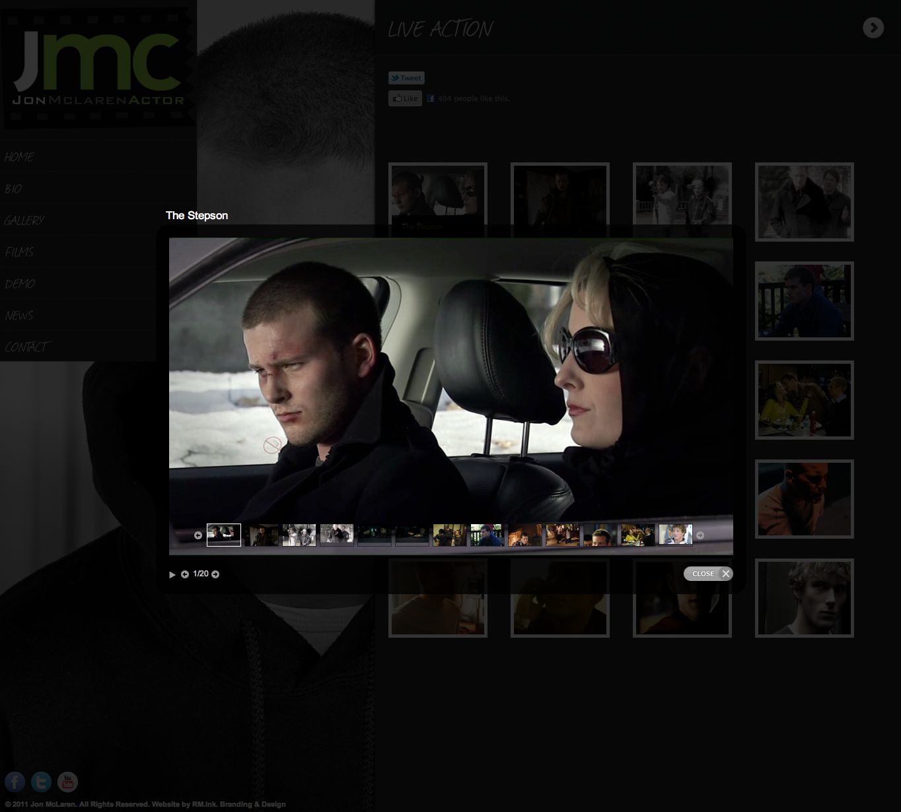Open background gallery thumbnail of pale blonde man's face

click(x=805, y=598)
